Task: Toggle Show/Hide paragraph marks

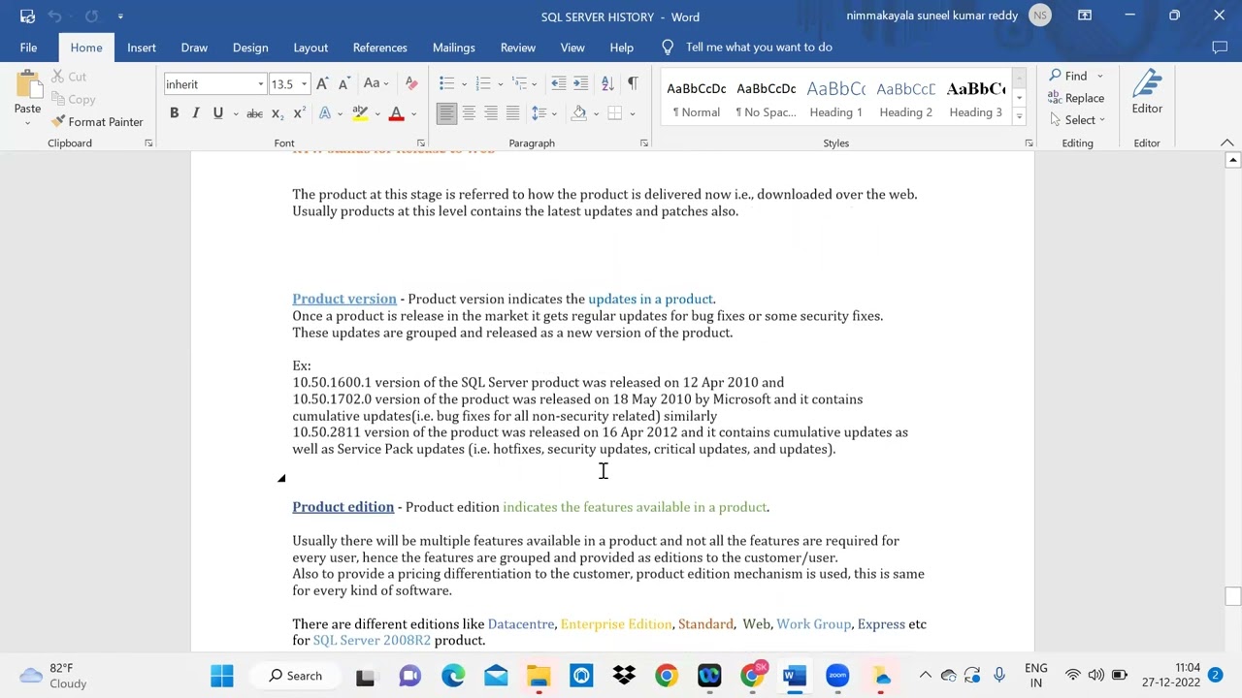Action: (633, 83)
